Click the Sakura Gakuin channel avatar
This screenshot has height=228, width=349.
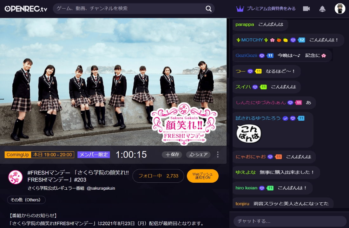(x=15, y=177)
